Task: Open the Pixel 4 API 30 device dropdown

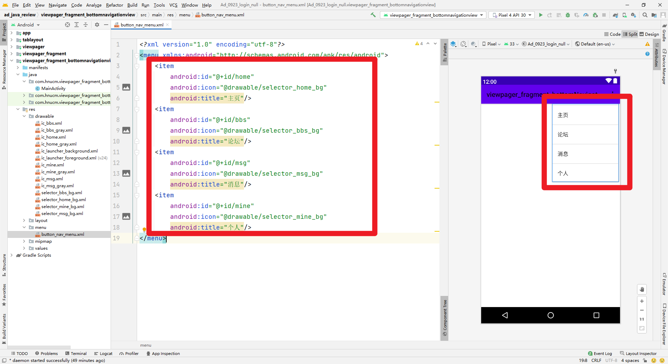Action: click(512, 15)
